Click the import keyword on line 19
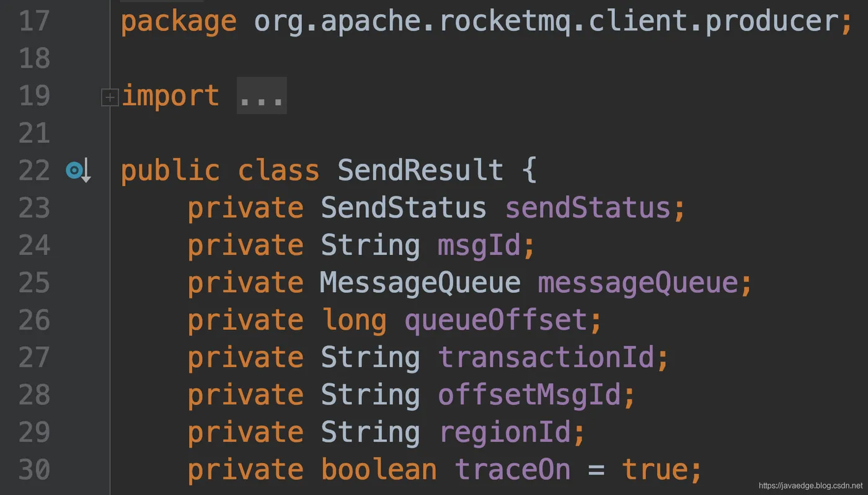 click(x=170, y=97)
